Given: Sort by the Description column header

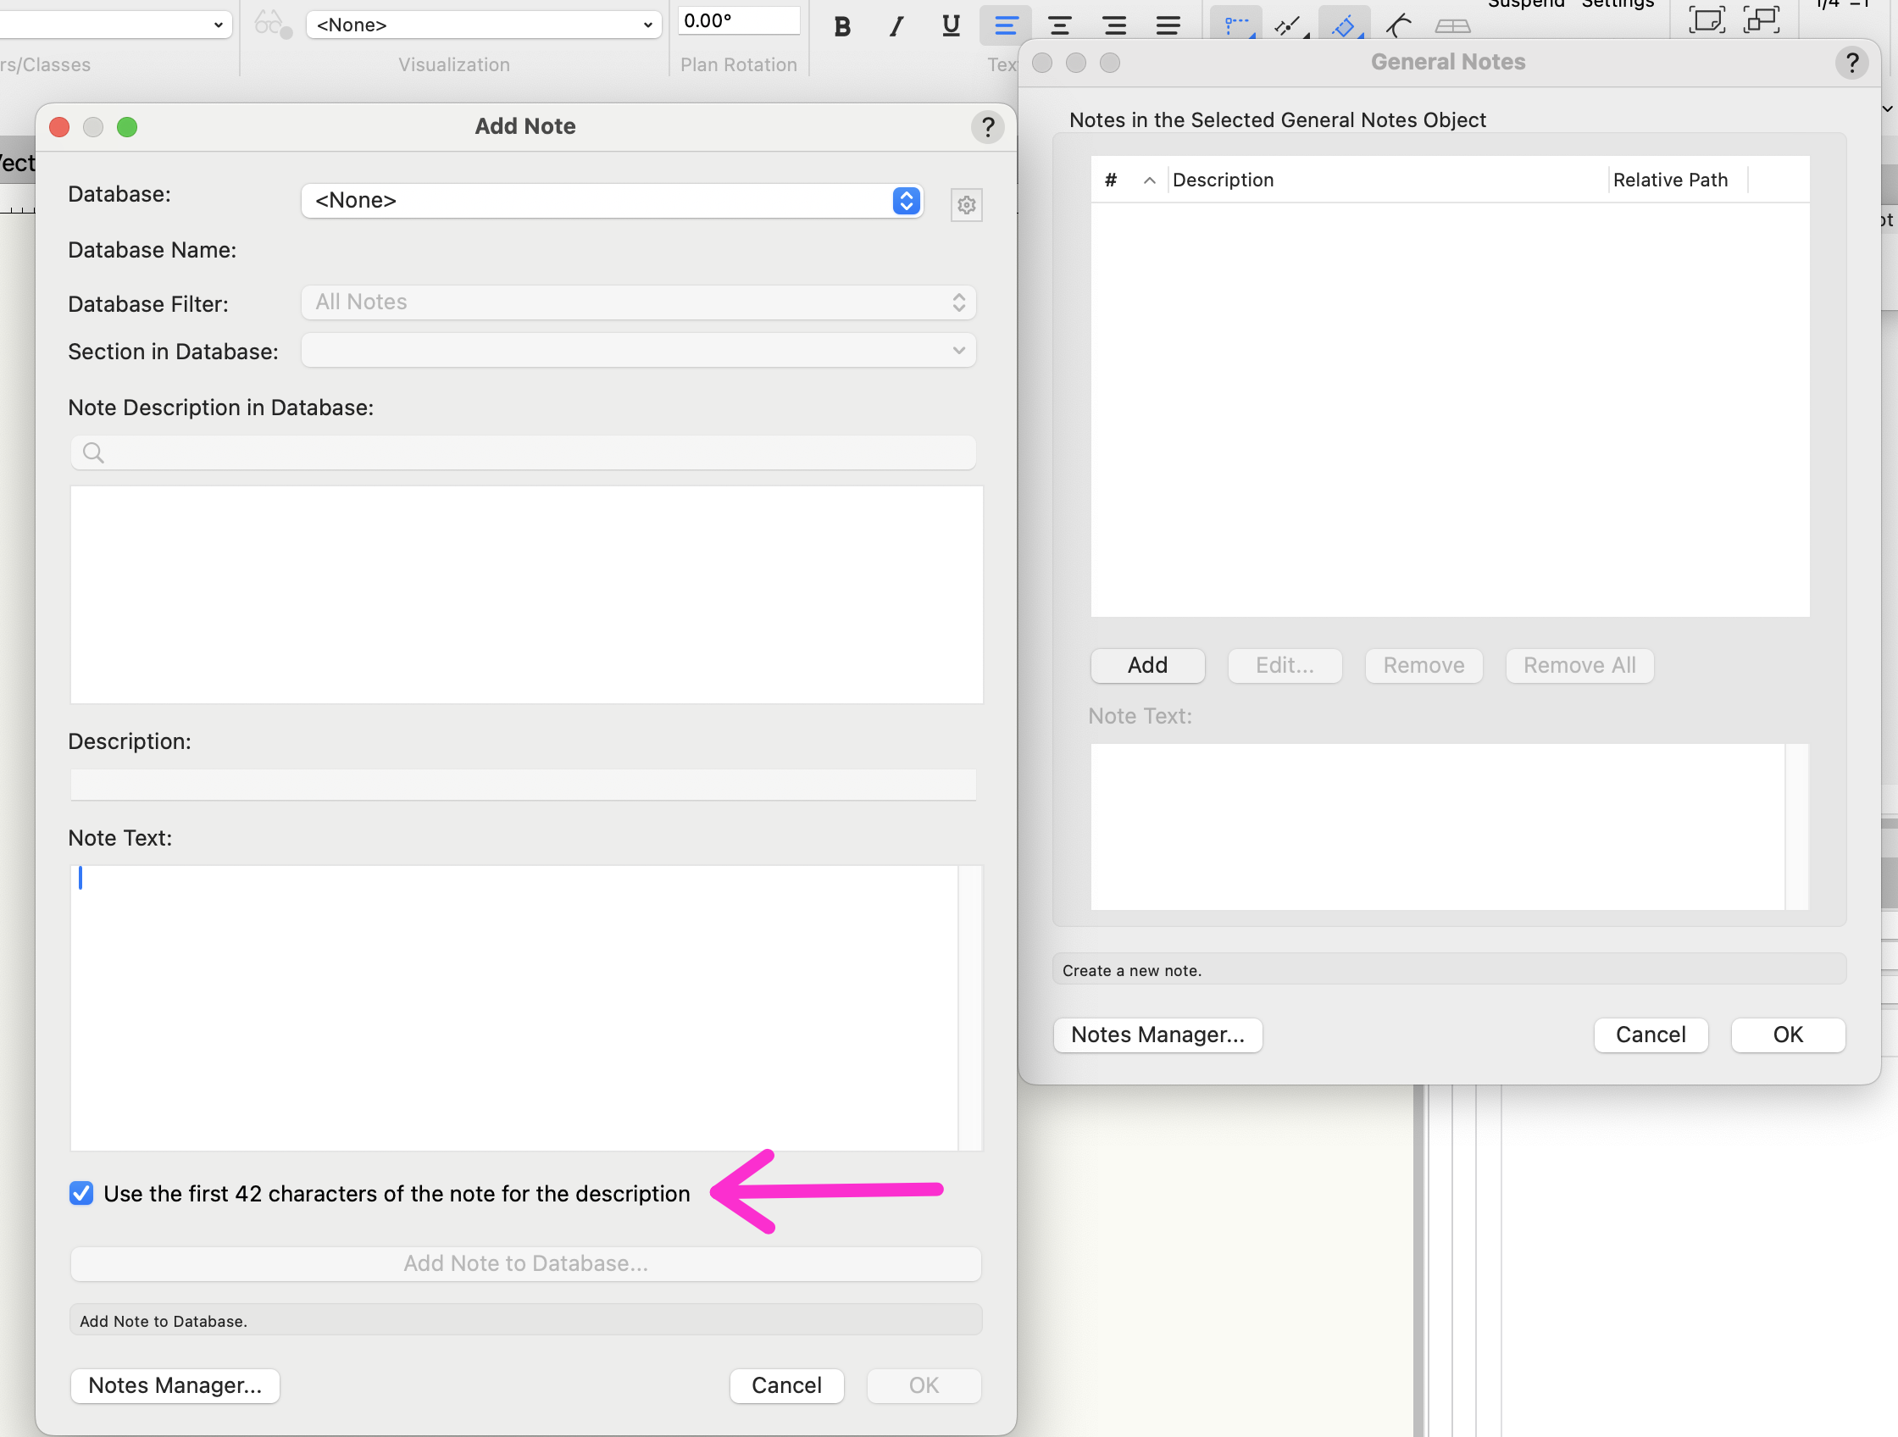Looking at the screenshot, I should 1223,180.
